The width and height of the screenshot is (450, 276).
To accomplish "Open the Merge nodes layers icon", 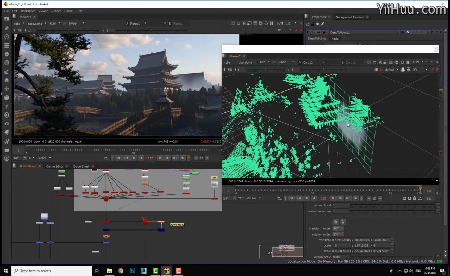I will (6, 80).
